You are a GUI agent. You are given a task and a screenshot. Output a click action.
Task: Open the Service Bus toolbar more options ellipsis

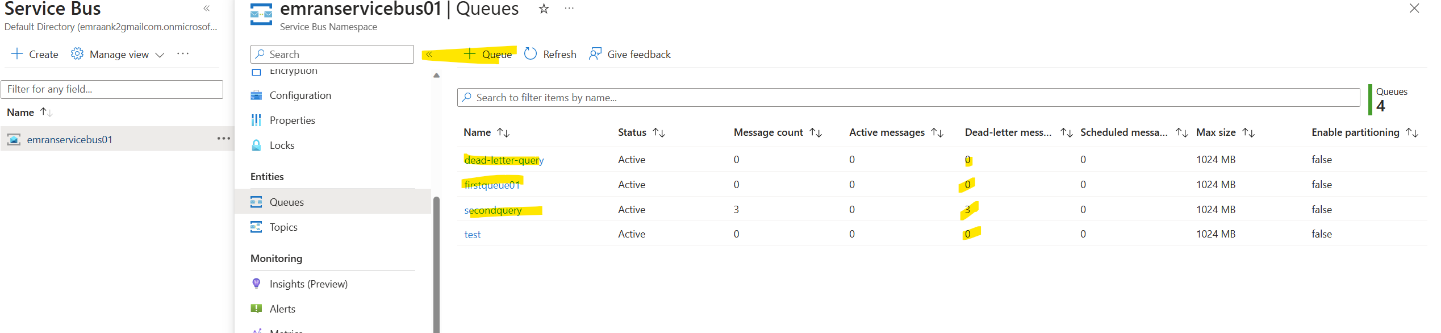tap(183, 54)
